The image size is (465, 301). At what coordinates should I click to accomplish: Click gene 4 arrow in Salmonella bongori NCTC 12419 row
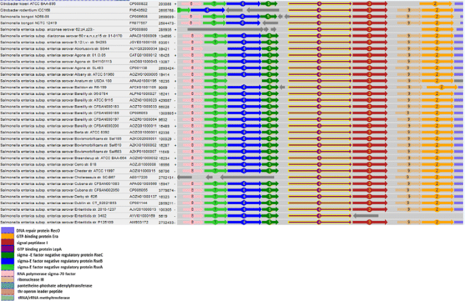pyautogui.click(x=320, y=23)
